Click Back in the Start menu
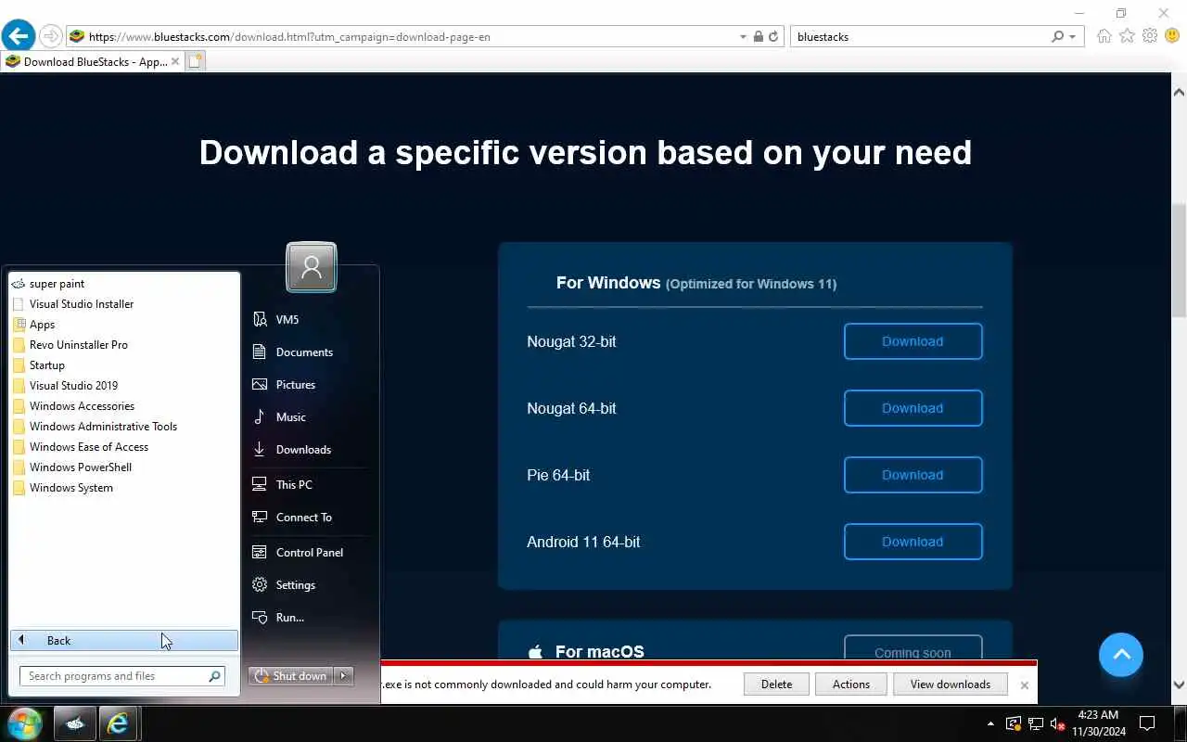1187x742 pixels. click(124, 641)
